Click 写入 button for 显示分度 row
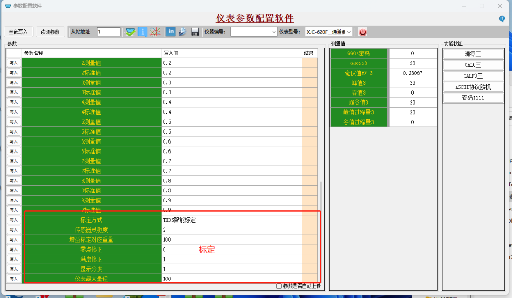The height and width of the screenshot is (298, 512). [14, 269]
